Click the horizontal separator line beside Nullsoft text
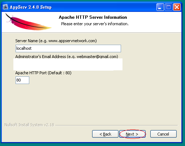Viewport: 185px width, 146px height. point(116,125)
